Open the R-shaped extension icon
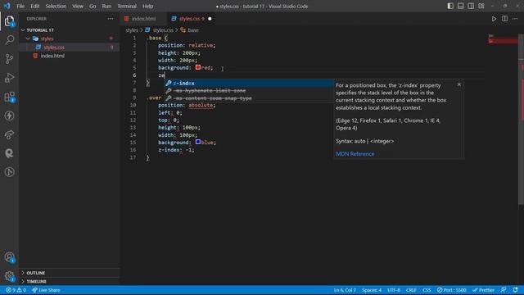Viewport: 524px width, 295px height. coord(9,153)
